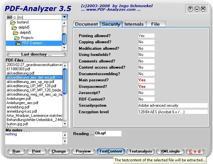Click notes field scroll up arrow
Viewport: 213px width, 164px height.
tap(65, 135)
